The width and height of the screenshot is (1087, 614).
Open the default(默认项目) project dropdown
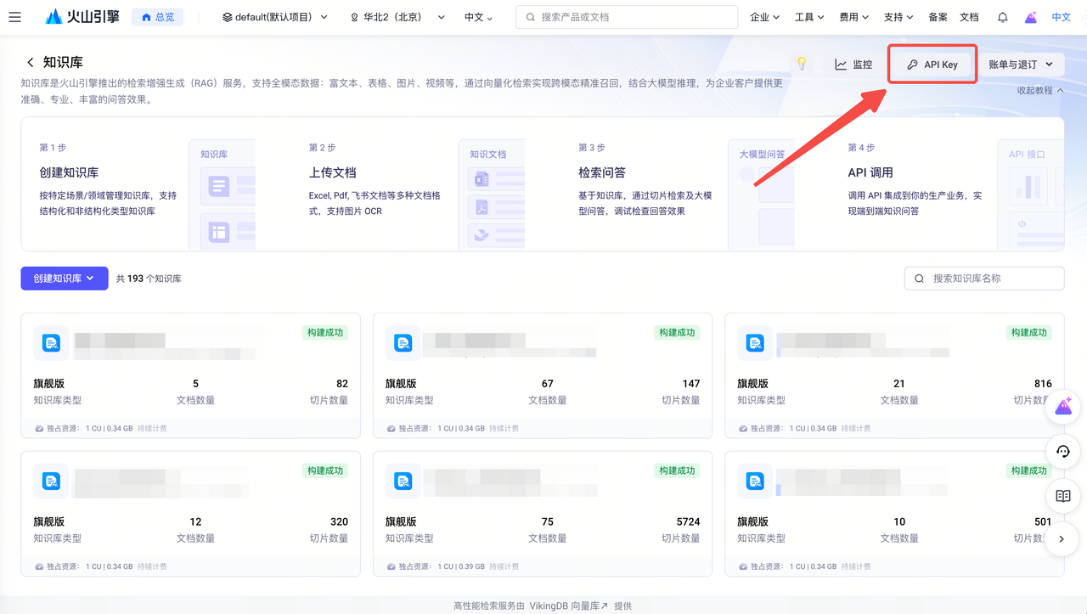click(275, 17)
